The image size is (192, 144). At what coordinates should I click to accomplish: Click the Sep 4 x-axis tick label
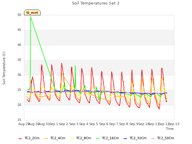click(84, 124)
